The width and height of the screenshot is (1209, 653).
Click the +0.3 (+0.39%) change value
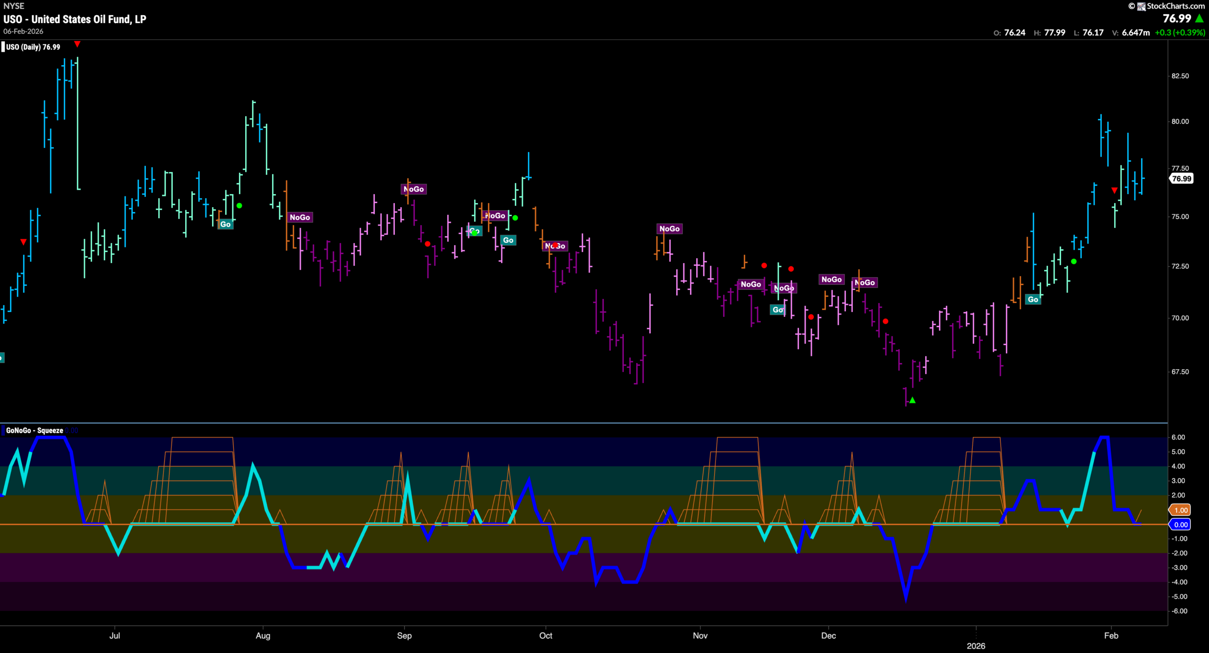pyautogui.click(x=1180, y=33)
